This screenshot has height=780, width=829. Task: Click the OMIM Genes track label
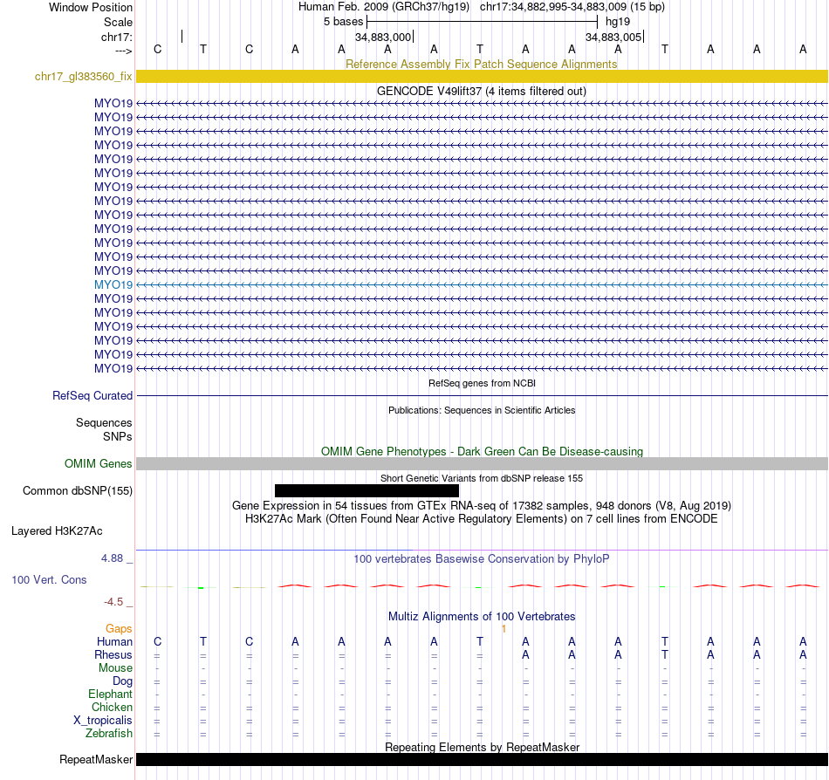coord(98,464)
